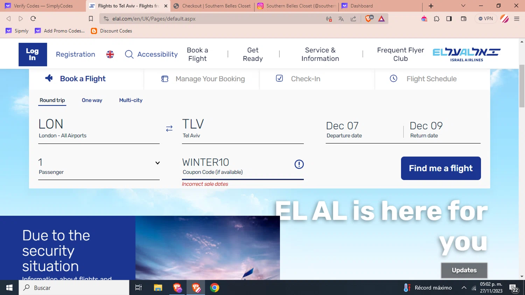The height and width of the screenshot is (295, 525).
Task: Open Brave Shields lion icon
Action: coord(369,19)
